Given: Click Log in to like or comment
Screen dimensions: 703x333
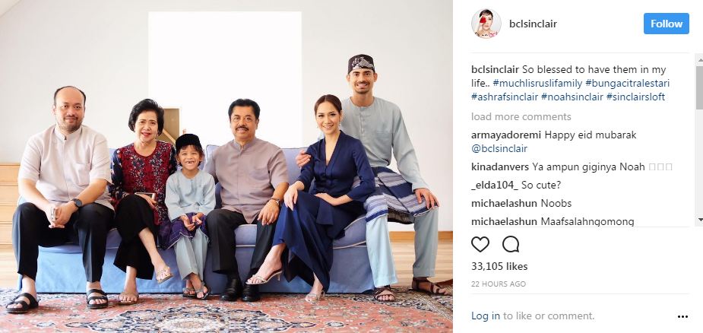Looking at the screenshot, I should (486, 316).
